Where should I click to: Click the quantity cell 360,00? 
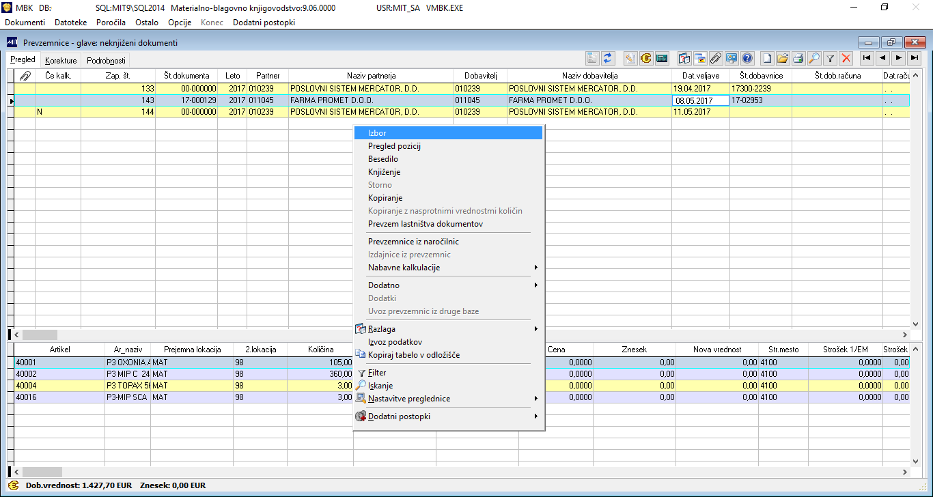click(x=321, y=374)
